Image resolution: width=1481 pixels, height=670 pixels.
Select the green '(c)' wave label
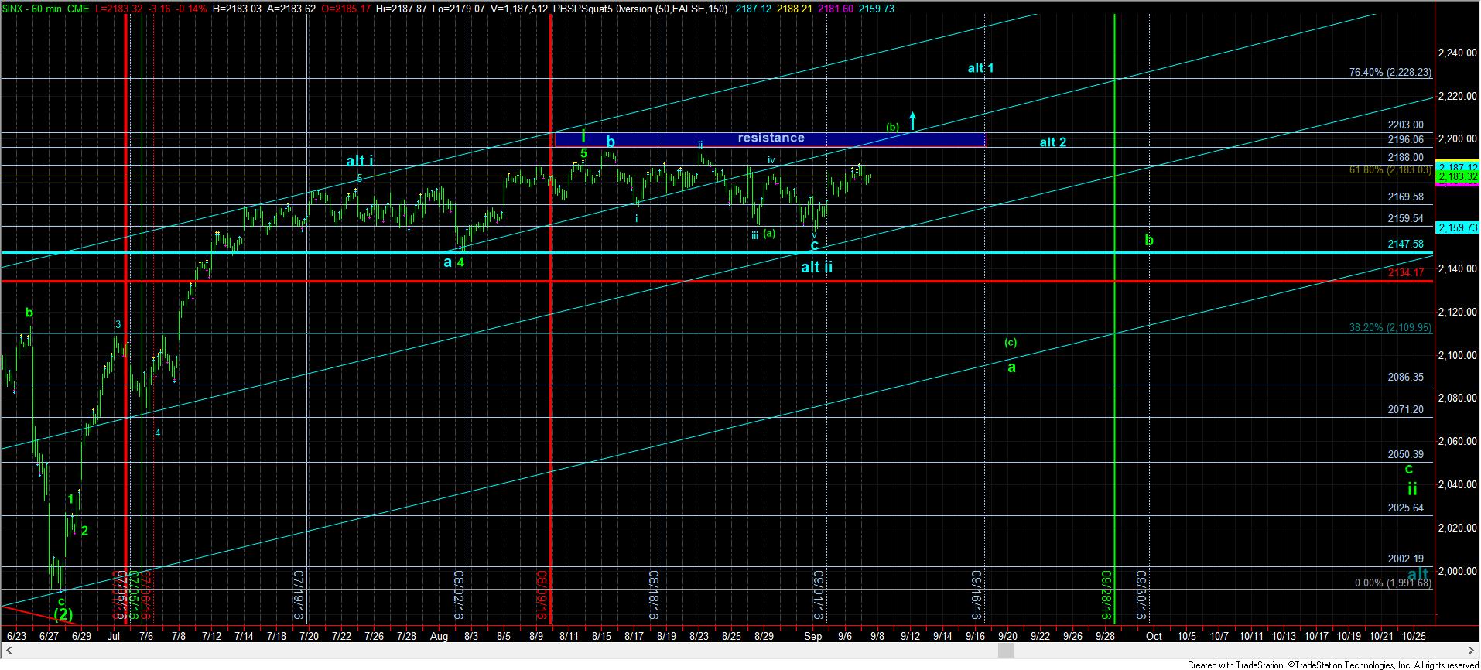1011,342
